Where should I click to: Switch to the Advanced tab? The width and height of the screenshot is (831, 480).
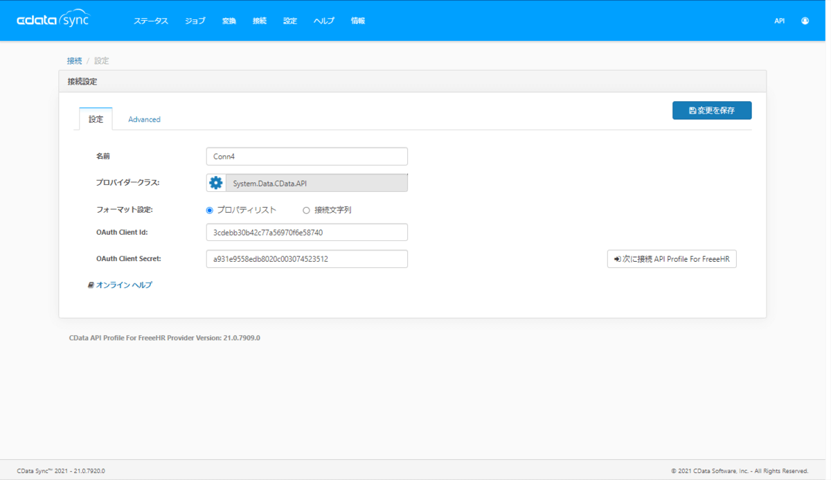(144, 119)
